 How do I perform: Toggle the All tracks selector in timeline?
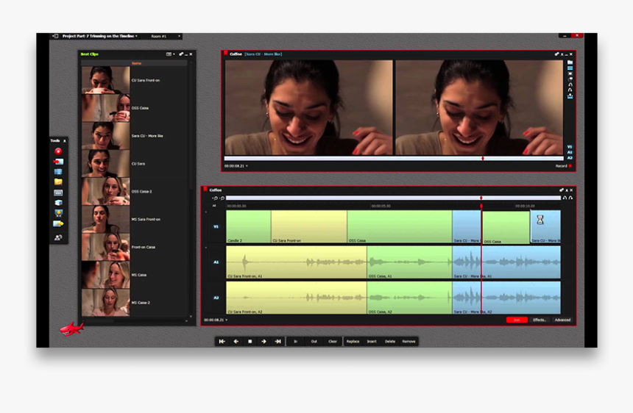[214, 206]
